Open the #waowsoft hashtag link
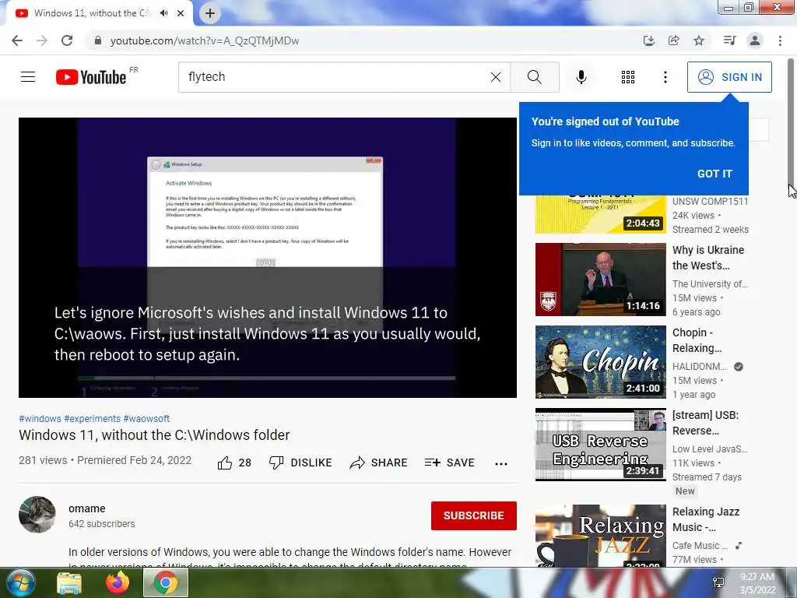 pyautogui.click(x=146, y=418)
